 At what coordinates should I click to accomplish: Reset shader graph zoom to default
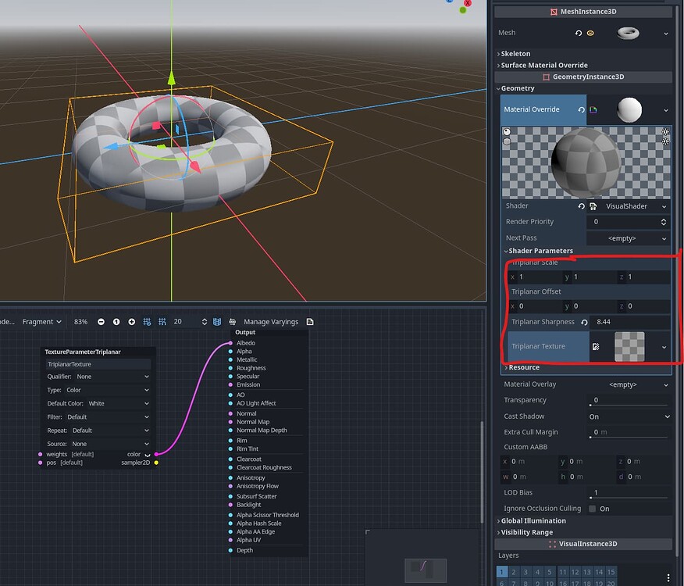click(x=115, y=321)
